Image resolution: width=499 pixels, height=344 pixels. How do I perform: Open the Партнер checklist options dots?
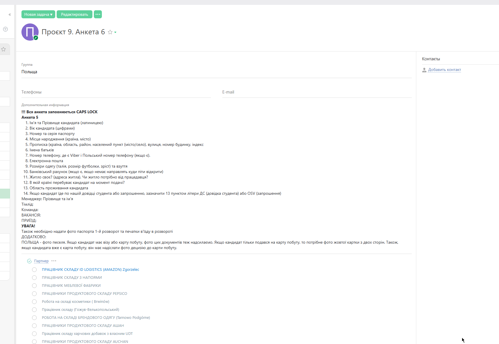point(54,261)
